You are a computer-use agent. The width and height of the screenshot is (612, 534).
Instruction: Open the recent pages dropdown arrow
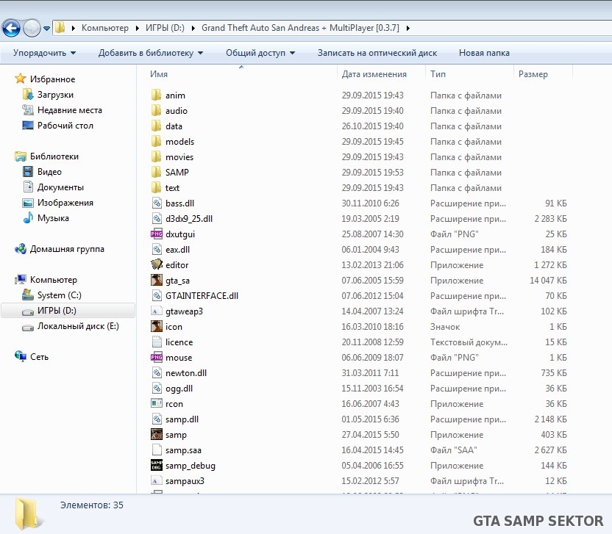46,28
